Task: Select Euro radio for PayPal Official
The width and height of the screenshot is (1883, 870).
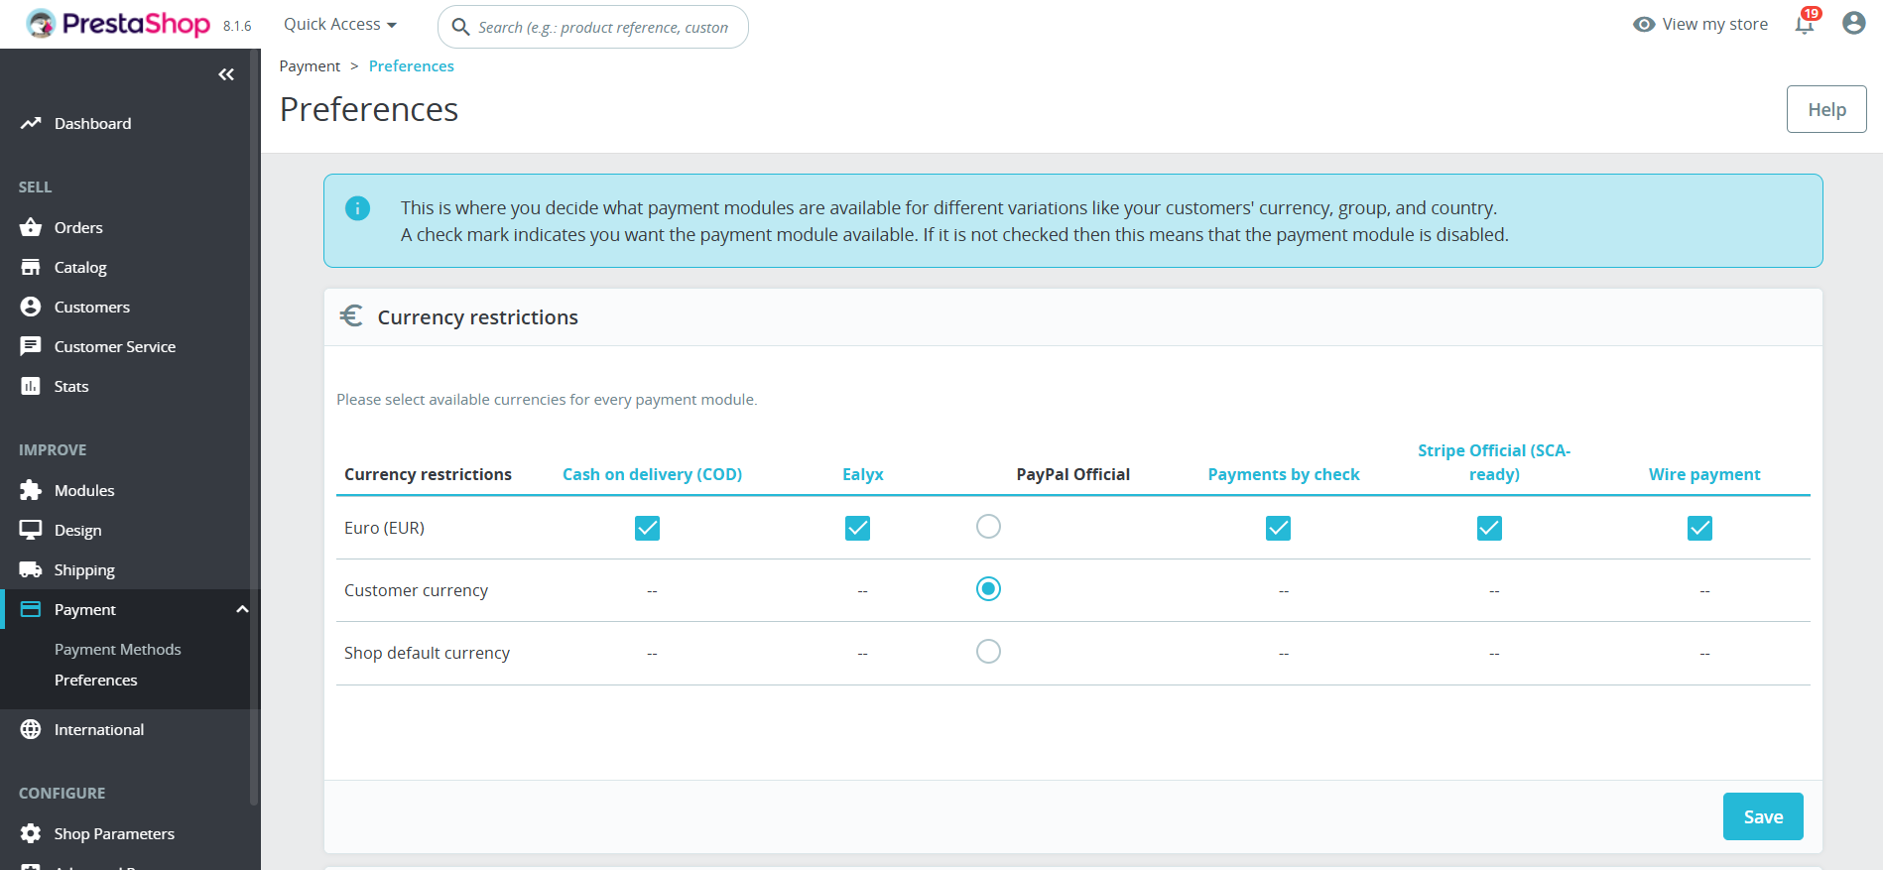Action: coord(988,527)
